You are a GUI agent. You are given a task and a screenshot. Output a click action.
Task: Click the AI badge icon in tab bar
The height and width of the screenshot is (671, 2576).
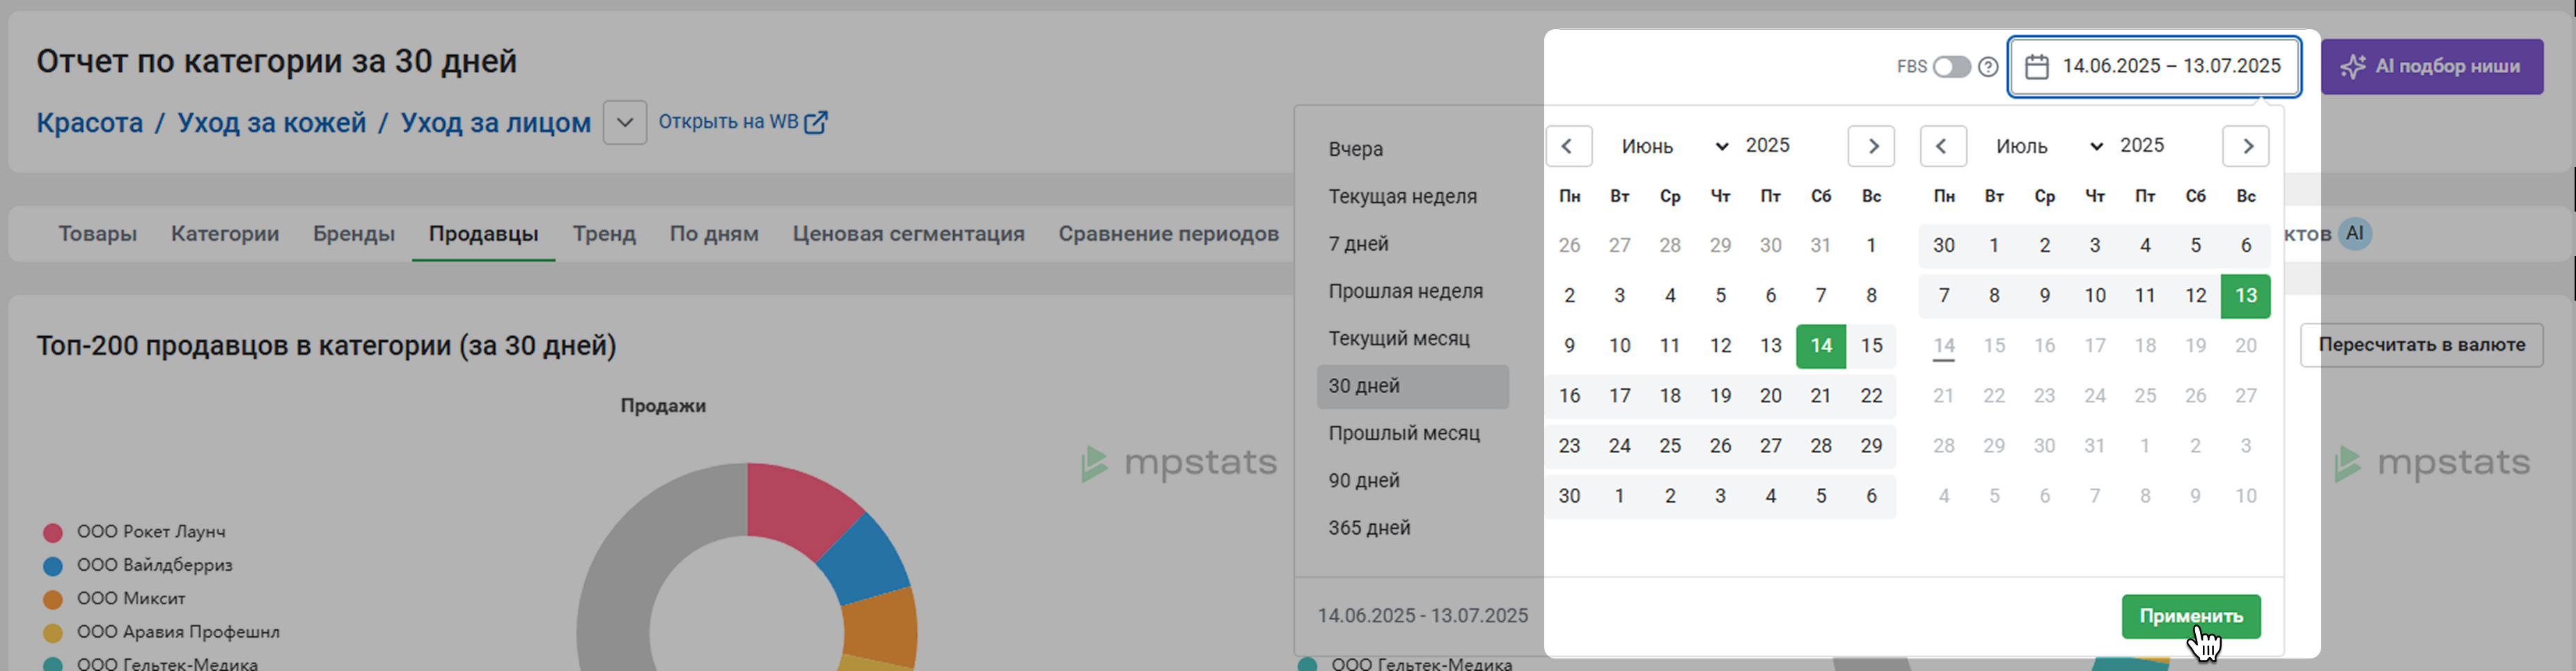pos(2355,234)
